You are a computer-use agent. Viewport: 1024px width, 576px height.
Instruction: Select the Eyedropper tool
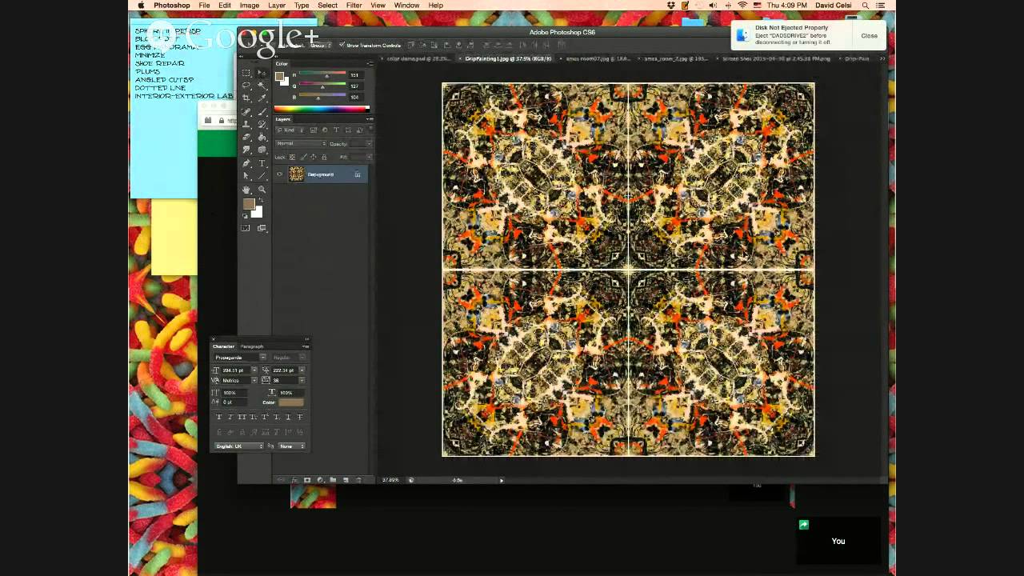coord(262,98)
